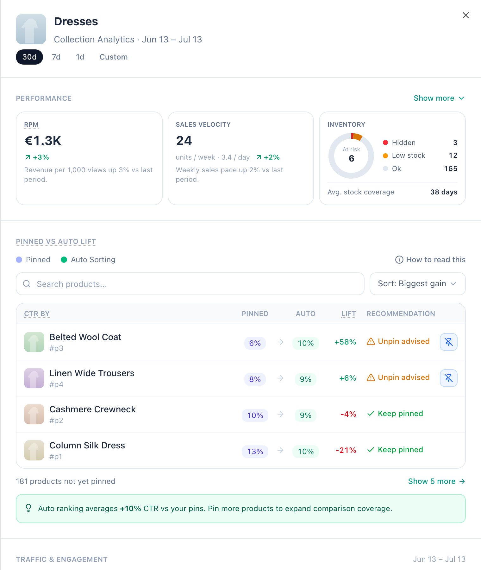Expand performance with Show more

pos(439,98)
